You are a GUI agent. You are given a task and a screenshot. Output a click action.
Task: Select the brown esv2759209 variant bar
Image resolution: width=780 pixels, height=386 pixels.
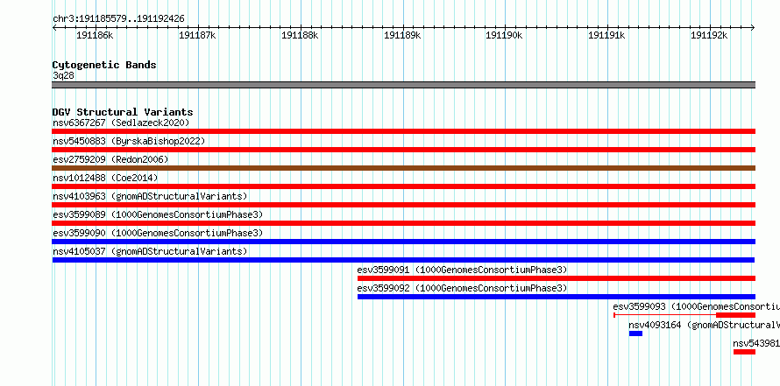tap(403, 168)
